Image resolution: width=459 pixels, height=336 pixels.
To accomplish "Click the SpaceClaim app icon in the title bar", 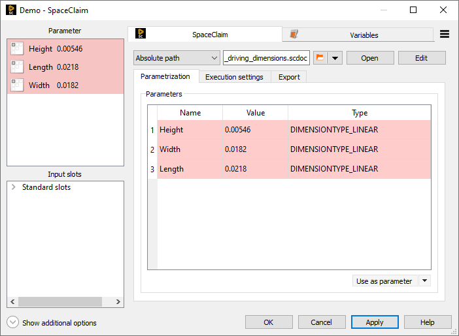I will coord(11,10).
